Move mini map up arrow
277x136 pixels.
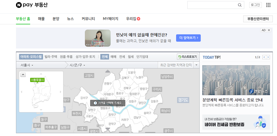click(x=41, y=74)
